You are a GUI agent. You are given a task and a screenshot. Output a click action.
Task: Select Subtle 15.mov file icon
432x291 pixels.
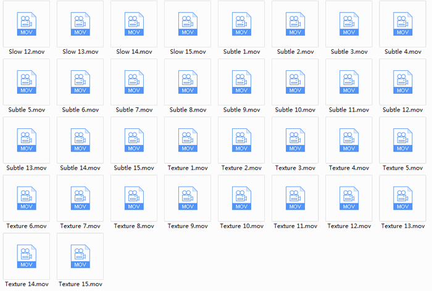point(133,140)
